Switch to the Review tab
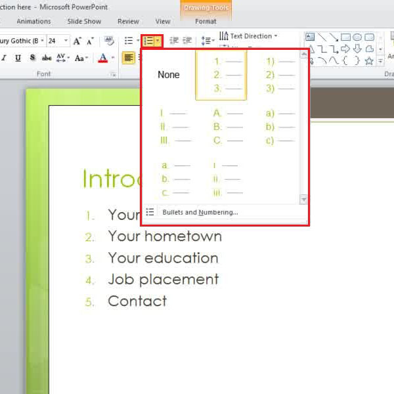This screenshot has width=394, height=394. point(129,22)
